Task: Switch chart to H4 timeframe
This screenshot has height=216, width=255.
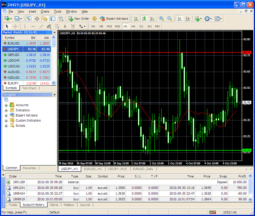Action: pyautogui.click(x=133, y=26)
